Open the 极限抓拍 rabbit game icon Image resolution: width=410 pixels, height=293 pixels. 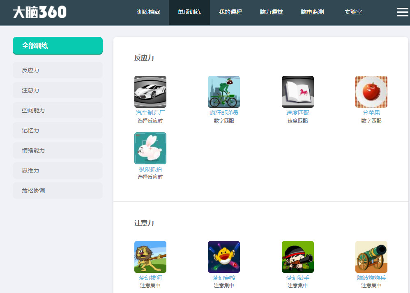pos(150,148)
